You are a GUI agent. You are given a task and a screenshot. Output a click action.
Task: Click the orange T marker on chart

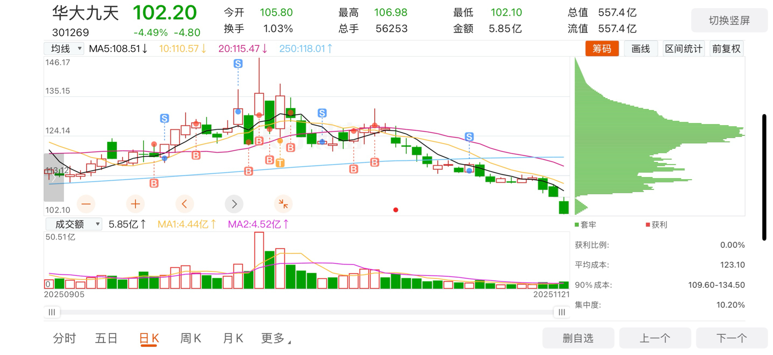click(280, 163)
